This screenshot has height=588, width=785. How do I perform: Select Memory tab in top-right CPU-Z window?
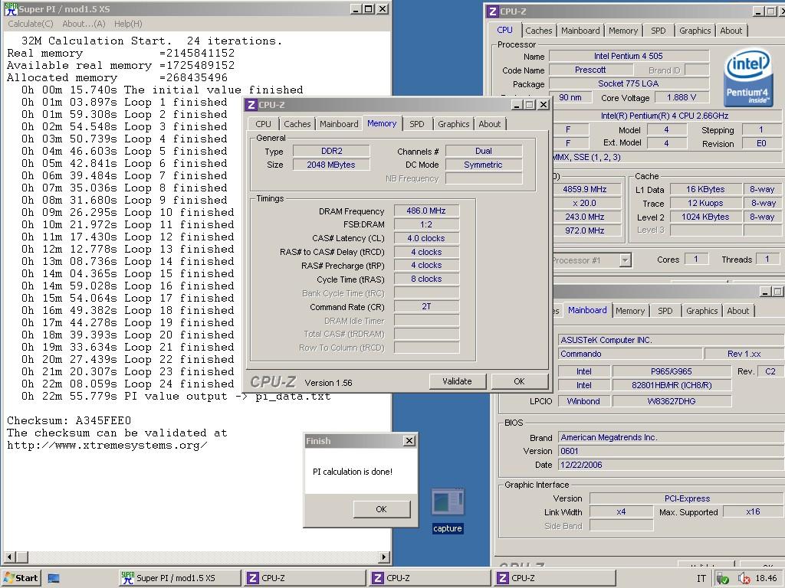[623, 31]
